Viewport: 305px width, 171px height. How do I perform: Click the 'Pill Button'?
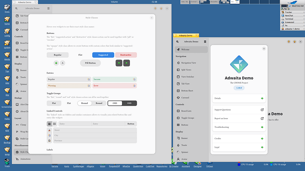coord(90,63)
